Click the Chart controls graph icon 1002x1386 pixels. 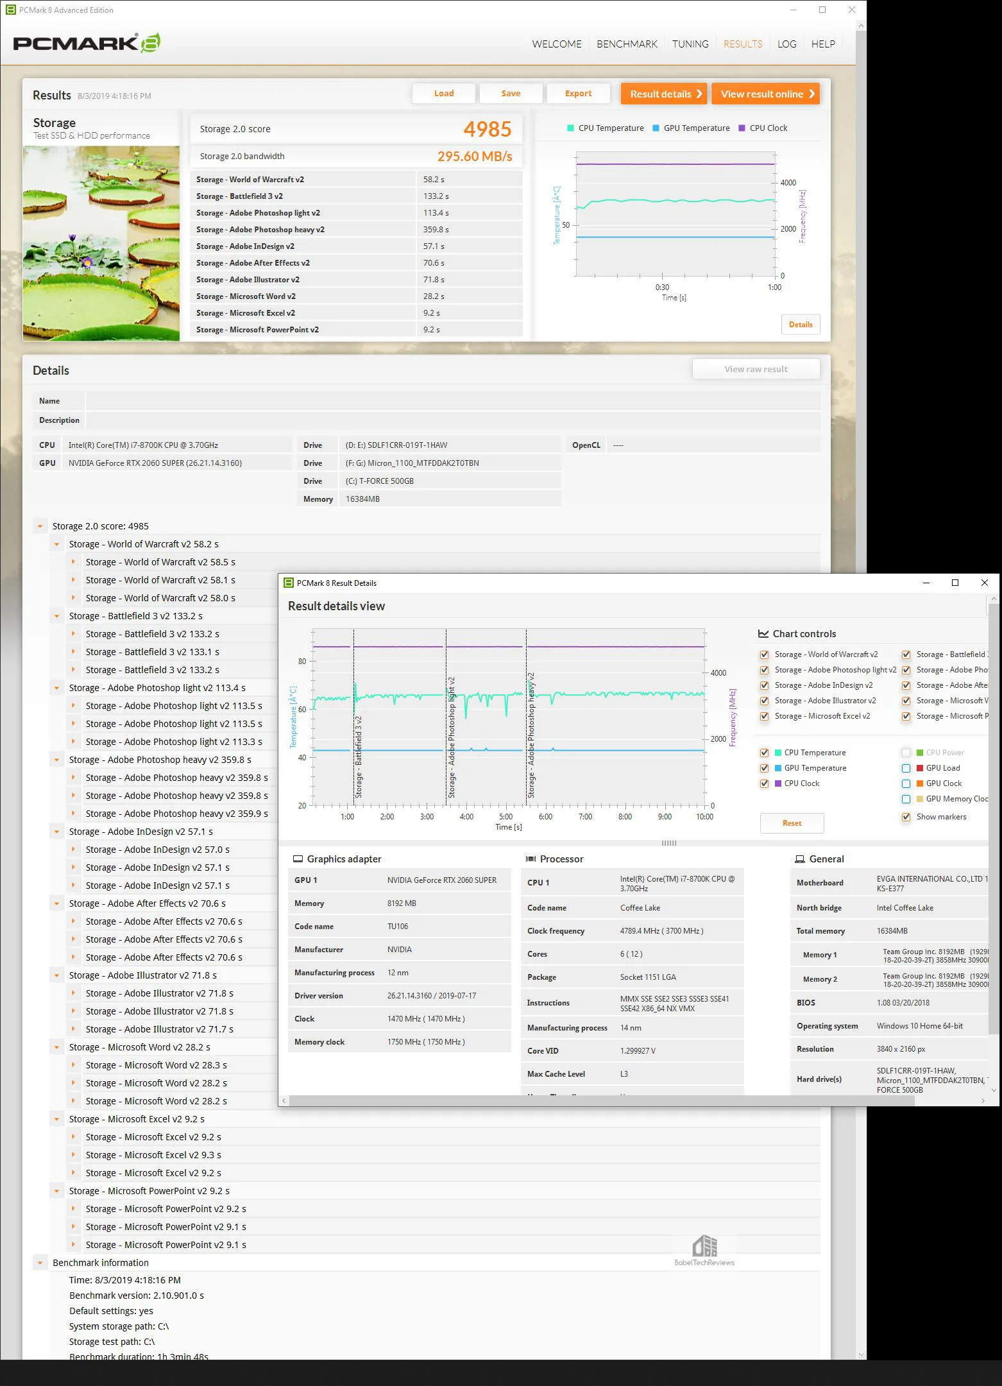click(763, 633)
